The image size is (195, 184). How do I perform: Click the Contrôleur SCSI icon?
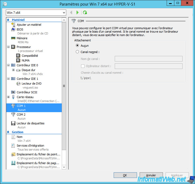[x=14, y=92]
